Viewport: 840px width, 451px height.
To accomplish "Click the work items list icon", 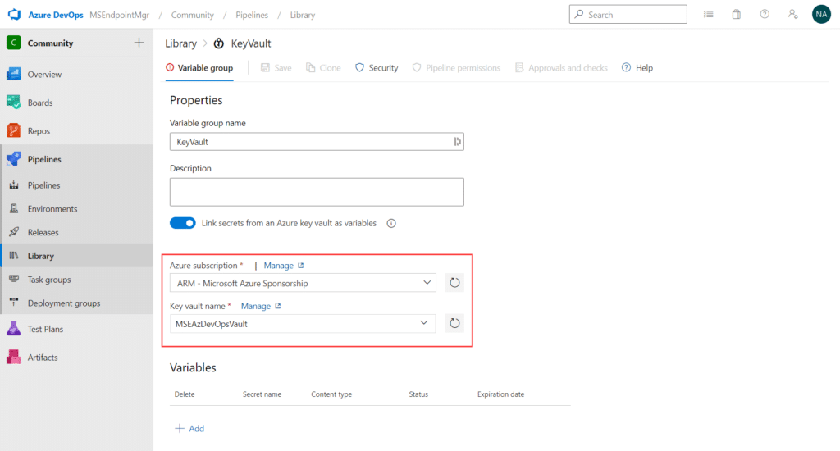I will [708, 15].
